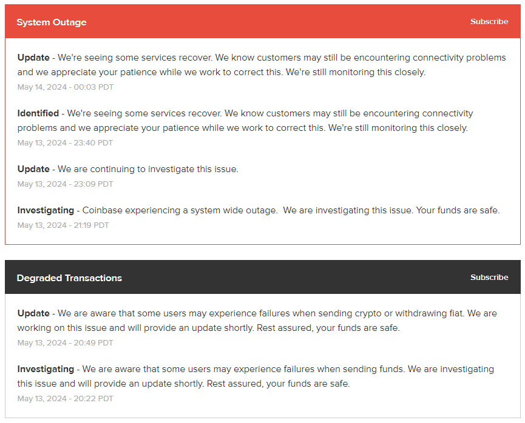Click the May 13, 2024 - 23:40 PDT timestamp

(x=66, y=143)
